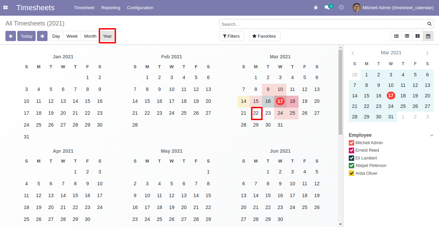Click the calendar vertical scrollbar
439x227 pixels.
(x=340, y=92)
